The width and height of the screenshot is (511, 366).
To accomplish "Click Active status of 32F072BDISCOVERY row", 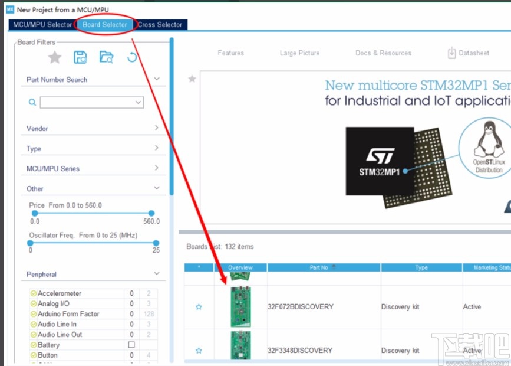I will click(472, 306).
